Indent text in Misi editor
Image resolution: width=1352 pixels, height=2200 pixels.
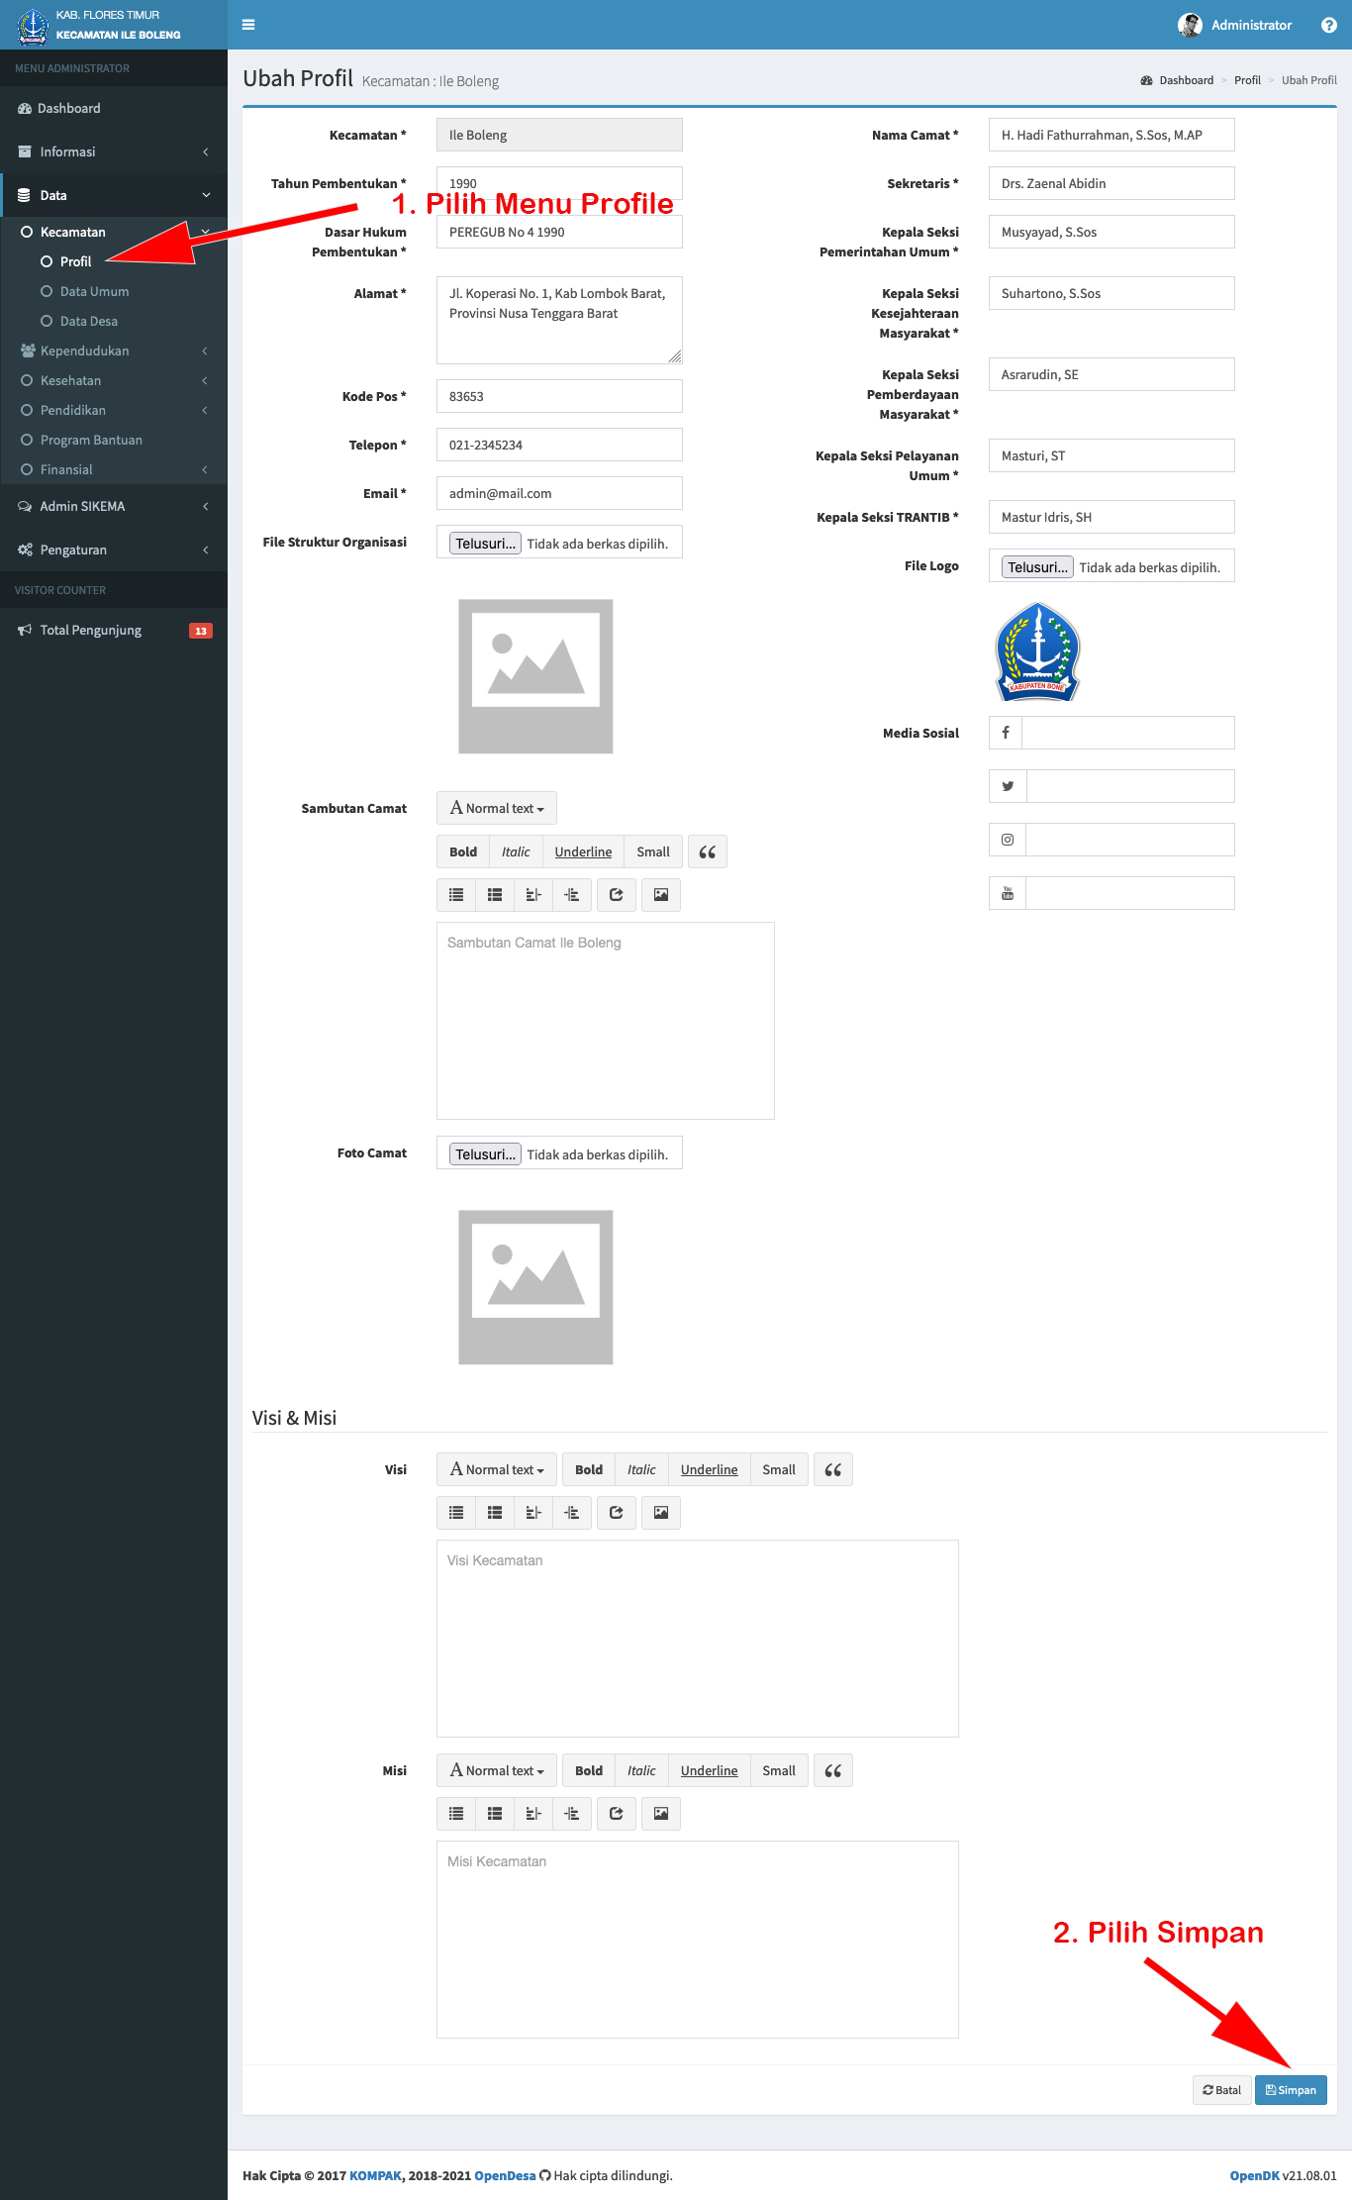[572, 1814]
